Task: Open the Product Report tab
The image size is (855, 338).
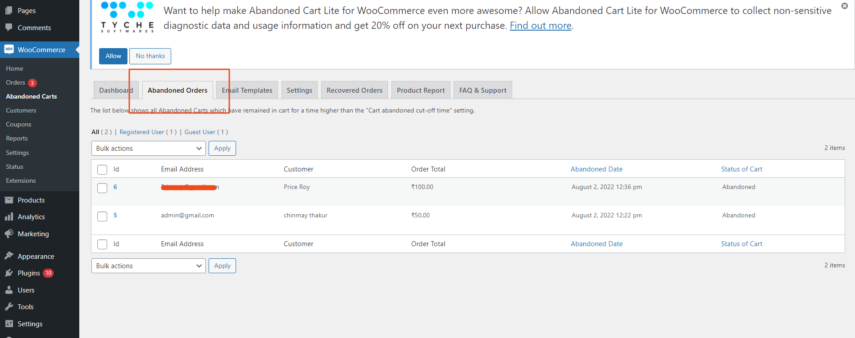Action: click(421, 90)
